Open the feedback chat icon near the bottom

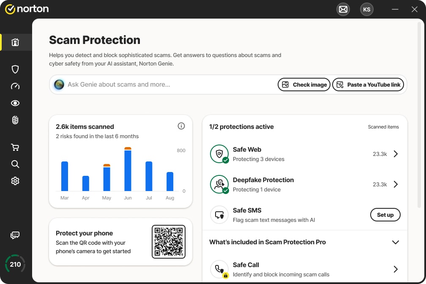click(15, 235)
